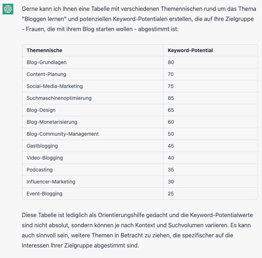This screenshot has width=262, height=258.
Task: Select the Content-Planung row label
Action: tap(46, 74)
